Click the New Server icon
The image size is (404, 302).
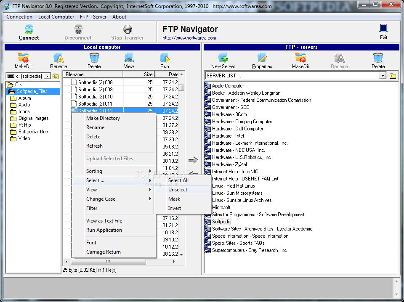(x=223, y=58)
